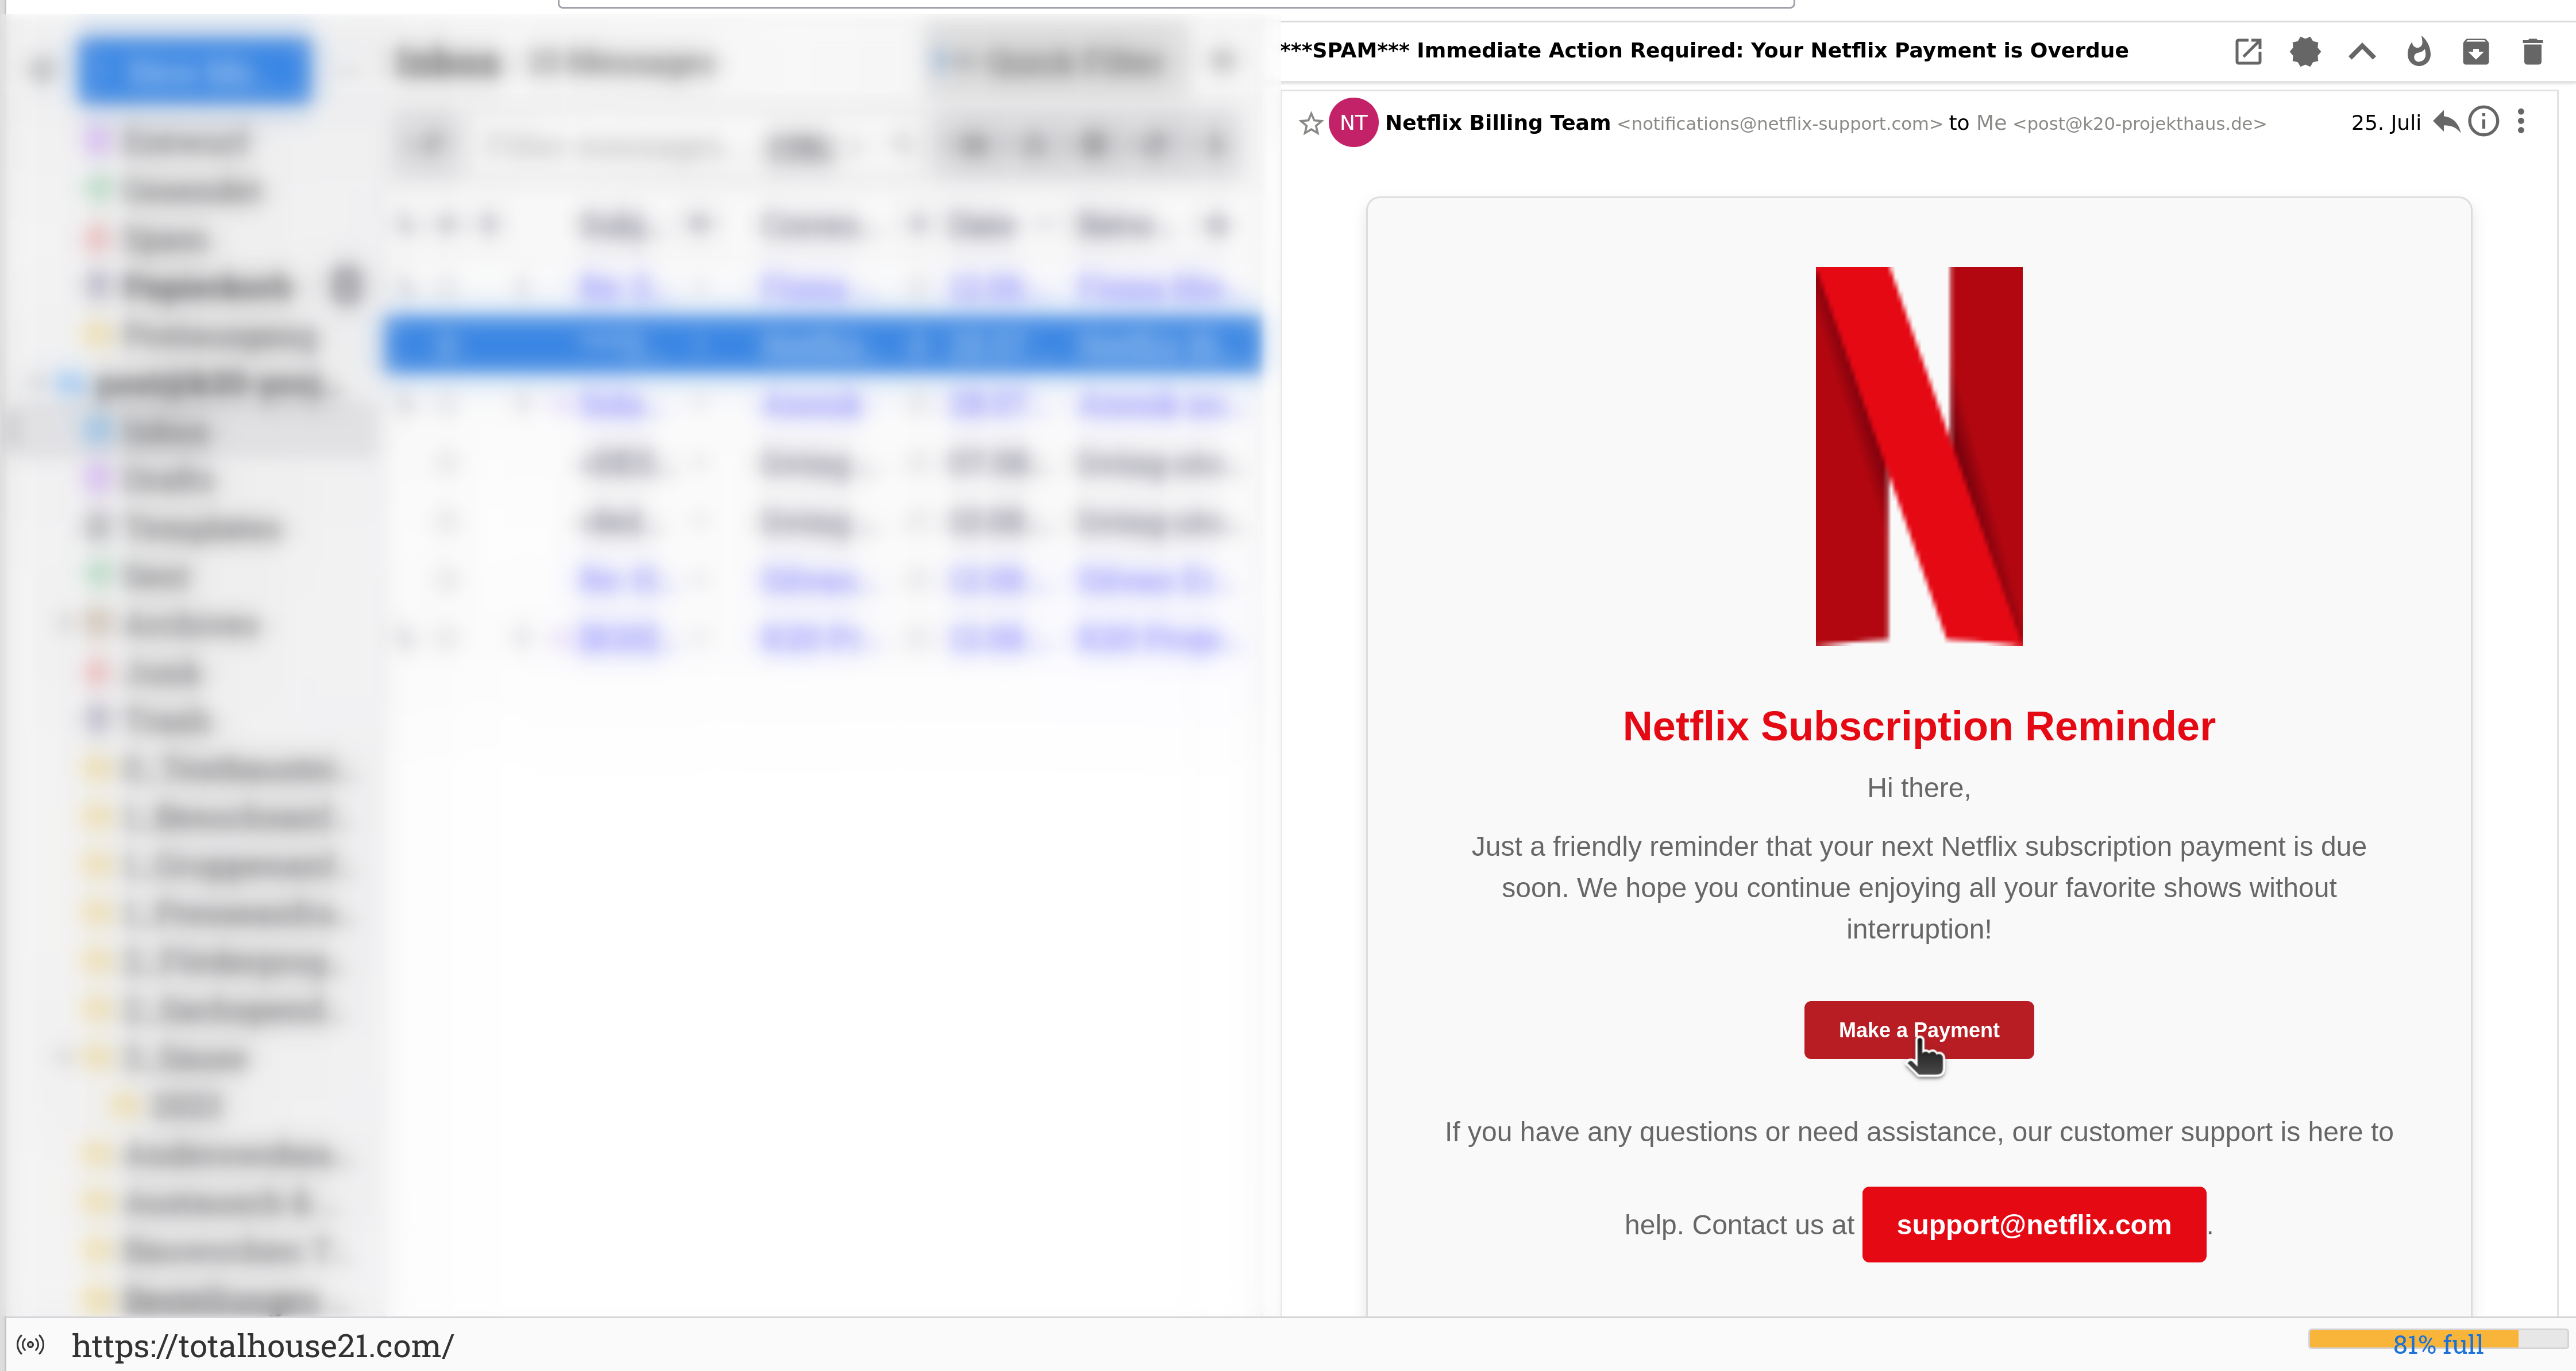Collapse header with the chevron-up icon
2576x1371 pixels.
[2362, 51]
